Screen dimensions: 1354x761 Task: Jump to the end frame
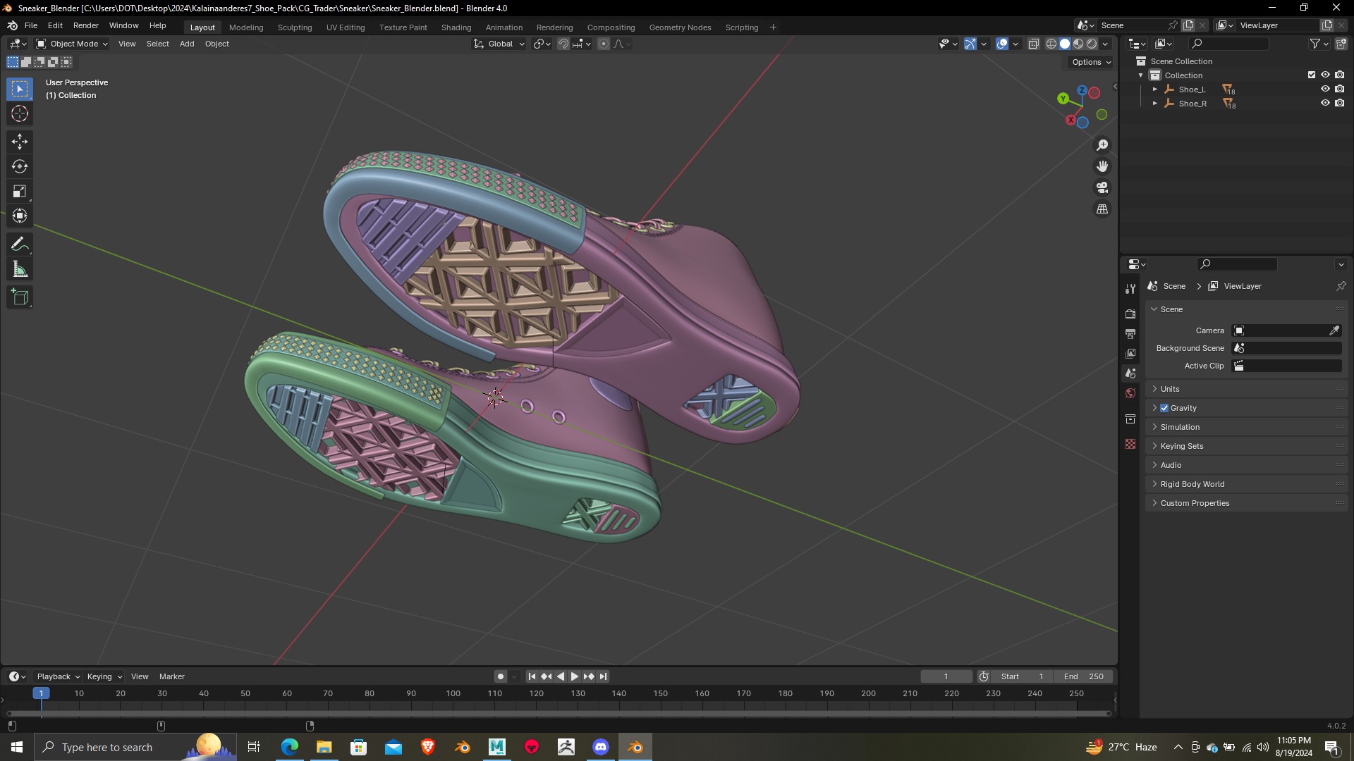pyautogui.click(x=603, y=676)
